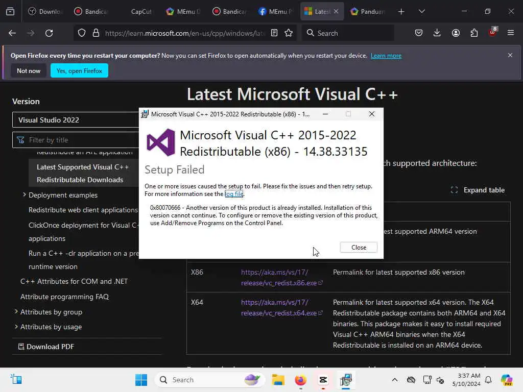Open the Visual Studio 2022 version dropdown

click(x=76, y=120)
